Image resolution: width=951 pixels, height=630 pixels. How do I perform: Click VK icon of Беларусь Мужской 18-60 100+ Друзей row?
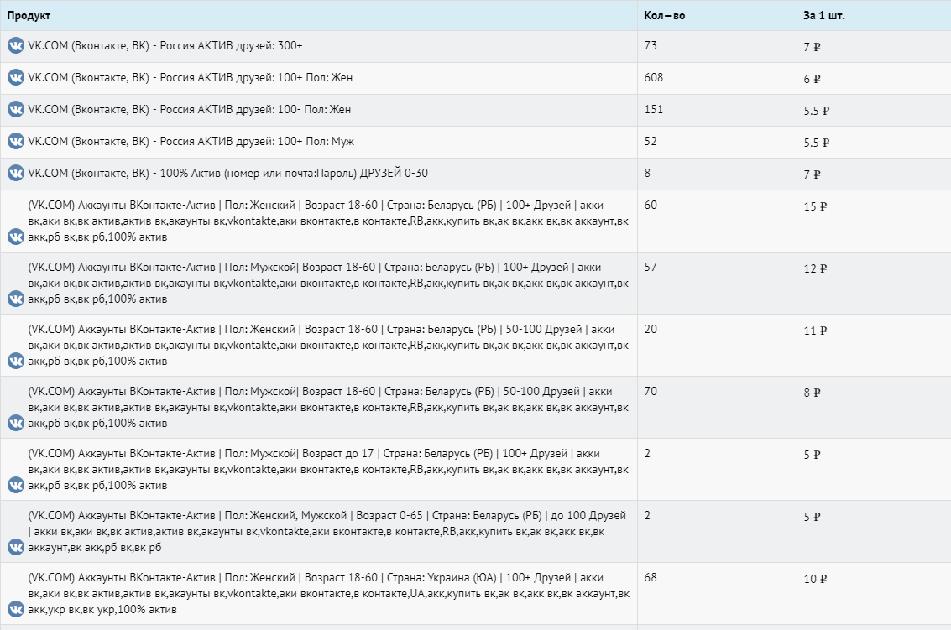coord(16,299)
